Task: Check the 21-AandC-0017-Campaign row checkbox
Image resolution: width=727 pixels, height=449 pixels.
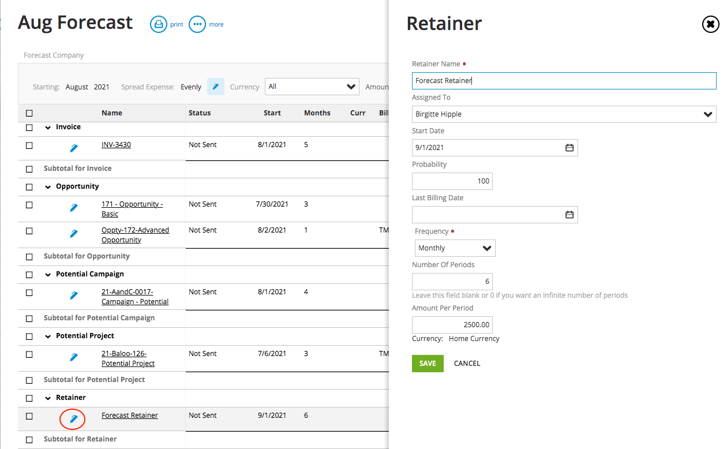Action: (29, 293)
